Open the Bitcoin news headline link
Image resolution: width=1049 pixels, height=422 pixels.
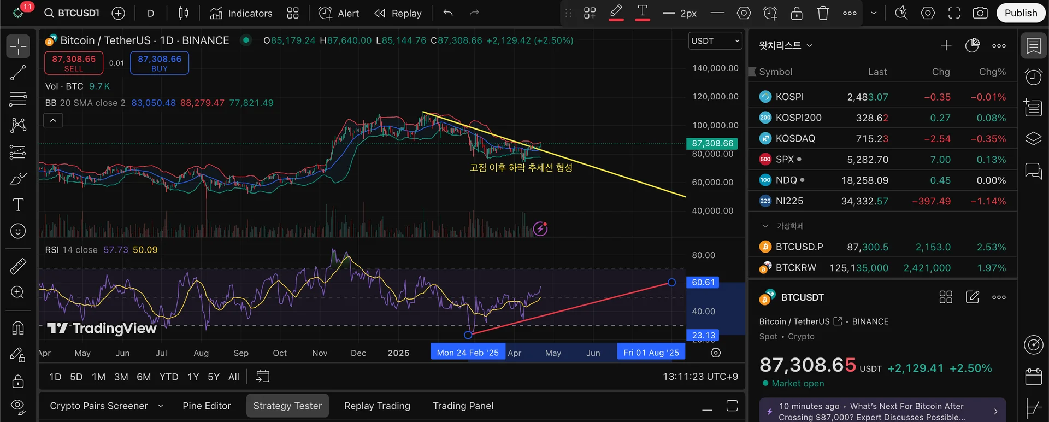click(x=882, y=411)
